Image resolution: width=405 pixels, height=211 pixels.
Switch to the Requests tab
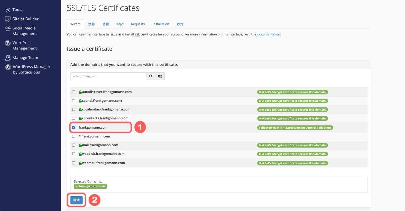[x=138, y=24]
